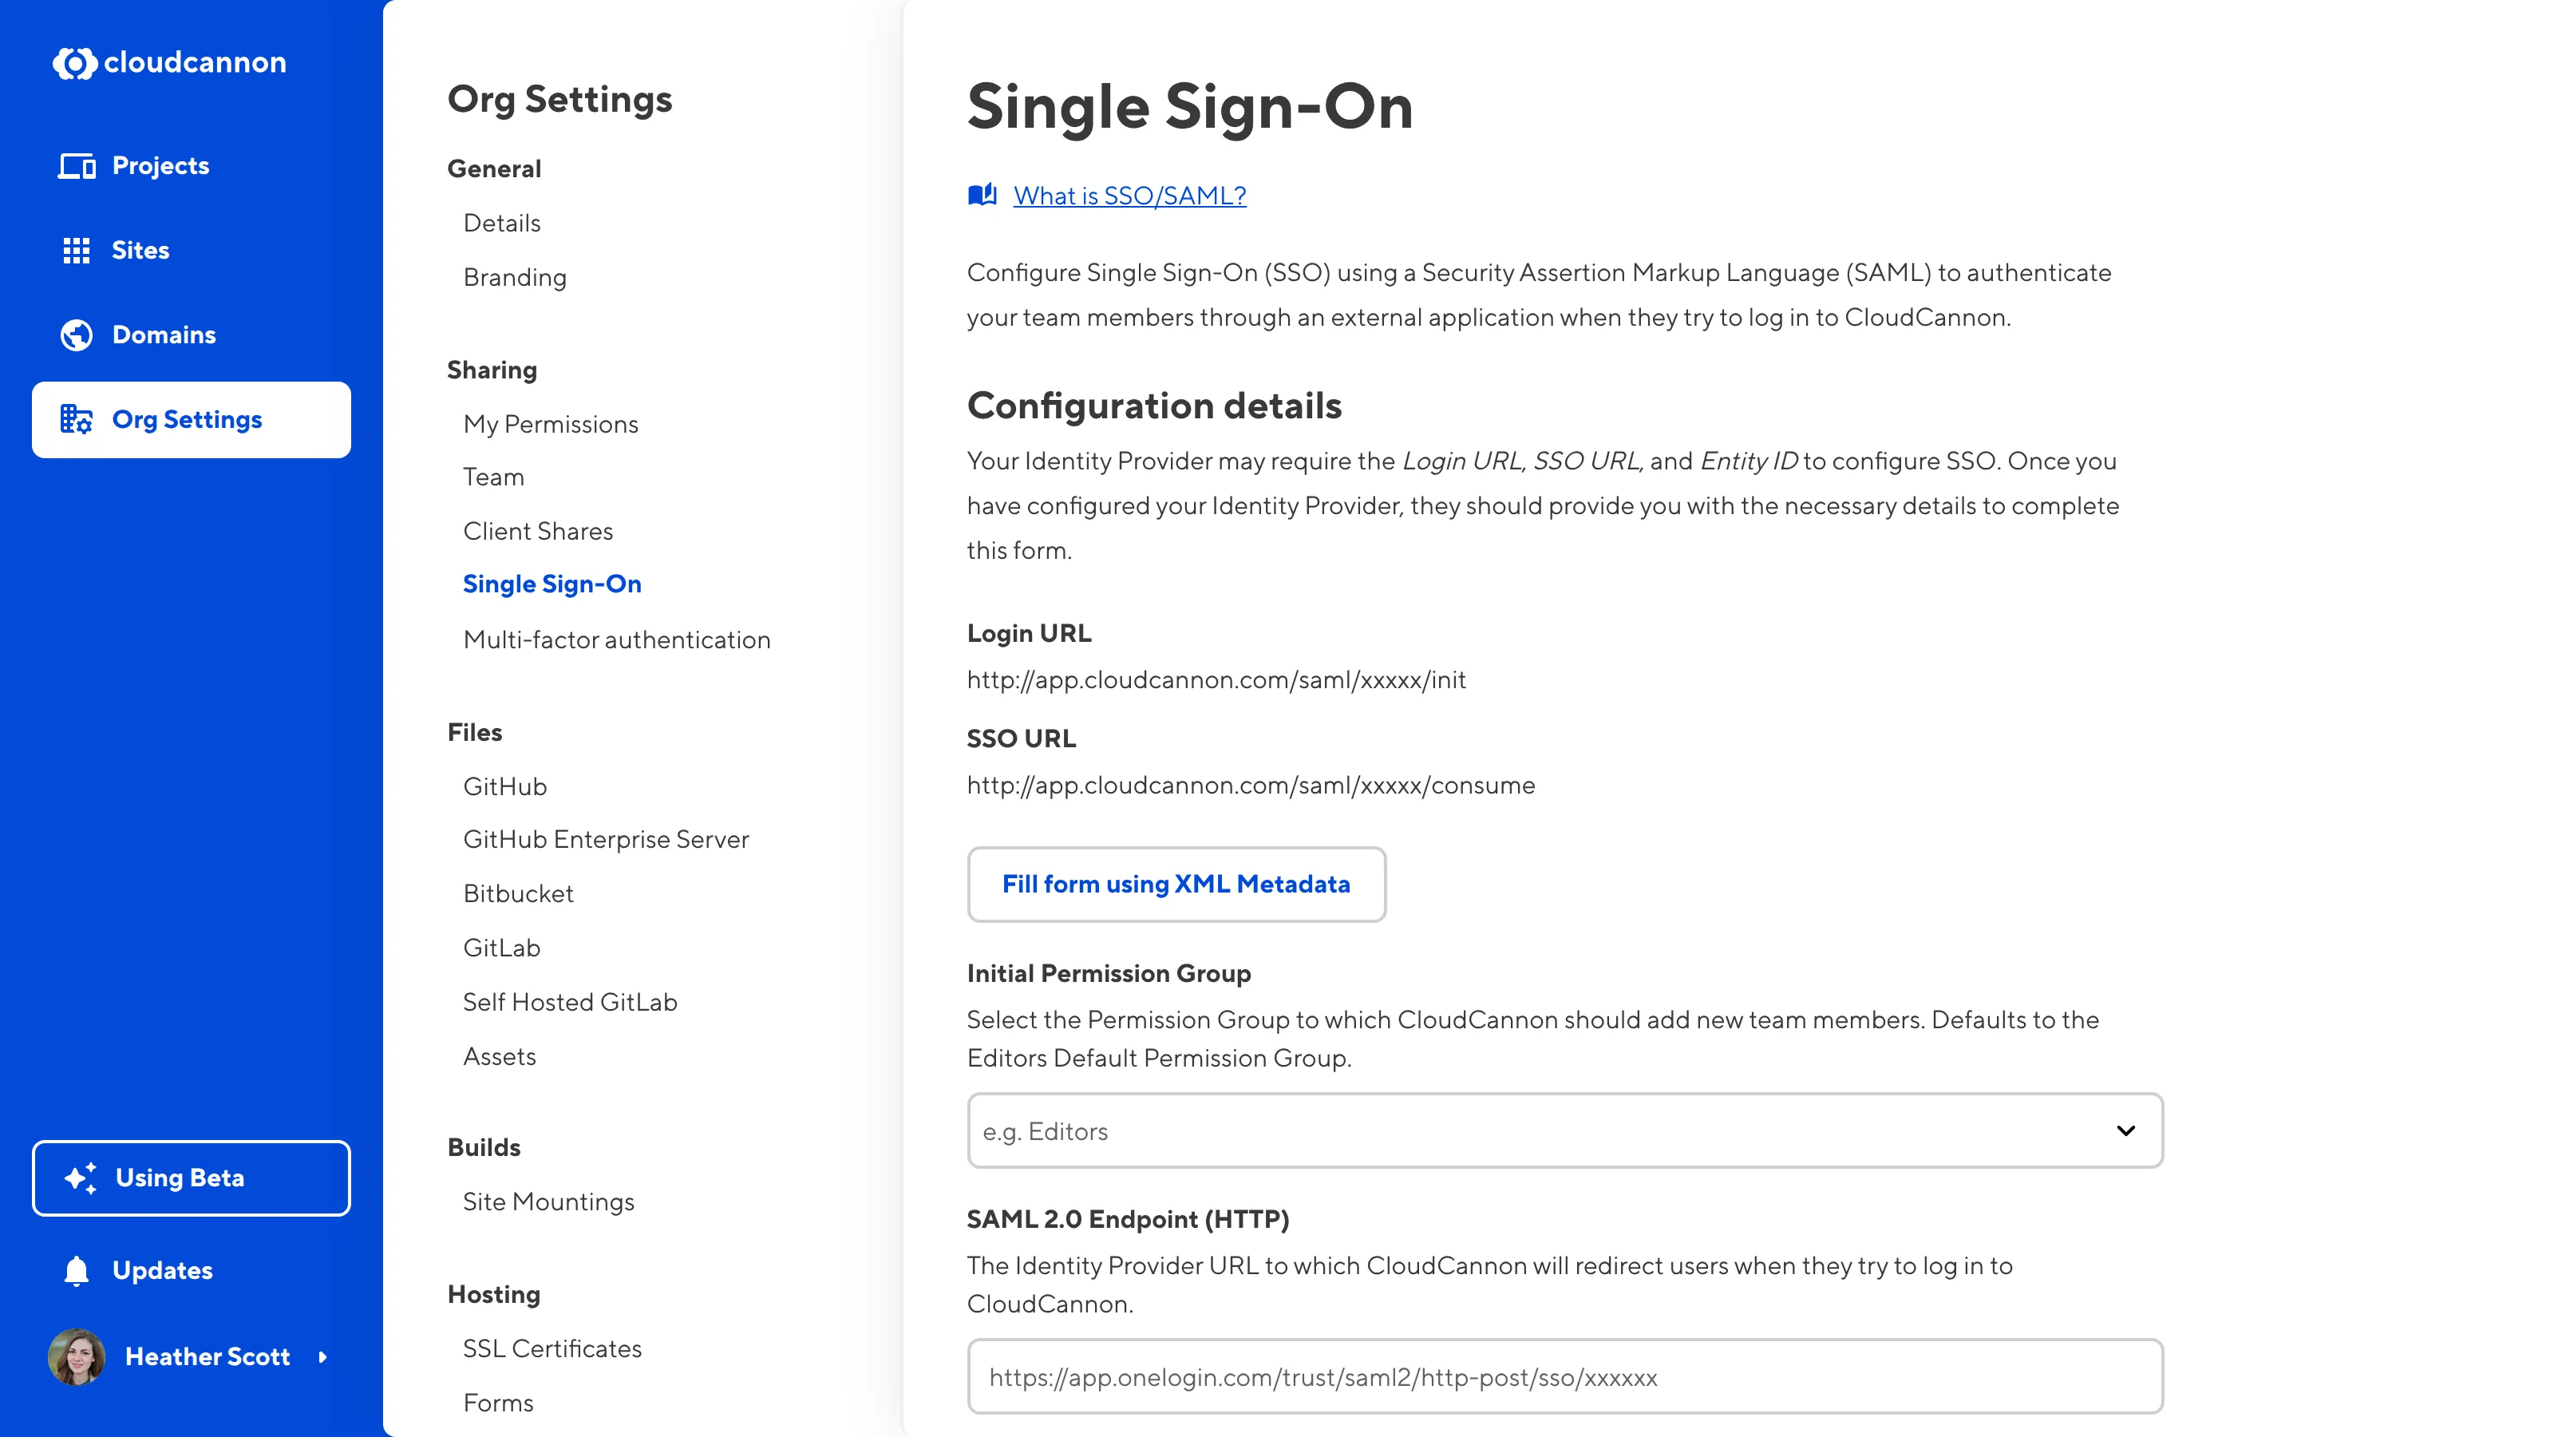Screen dimensions: 2554x1437
Task: Click the CloudCannon logo icon
Action: tap(74, 62)
